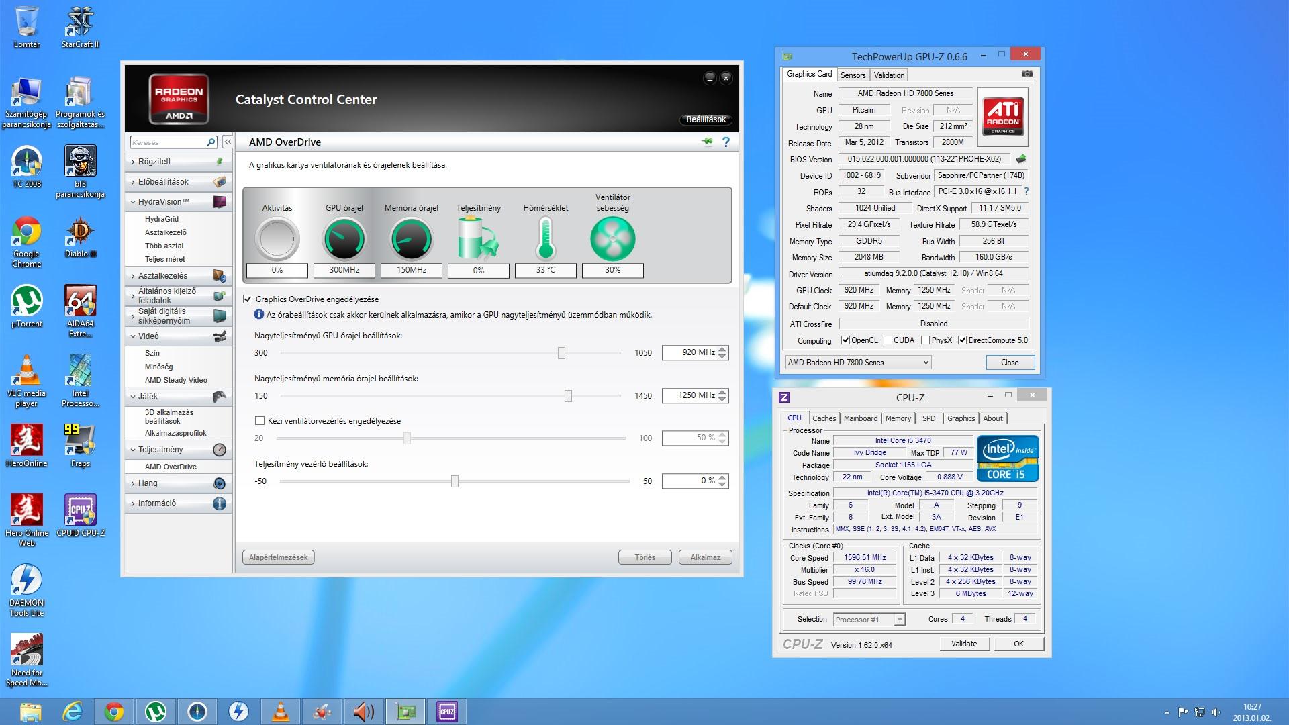Click the GPU-Z screenshot camera icon
This screenshot has height=725, width=1289.
pos(1027,74)
